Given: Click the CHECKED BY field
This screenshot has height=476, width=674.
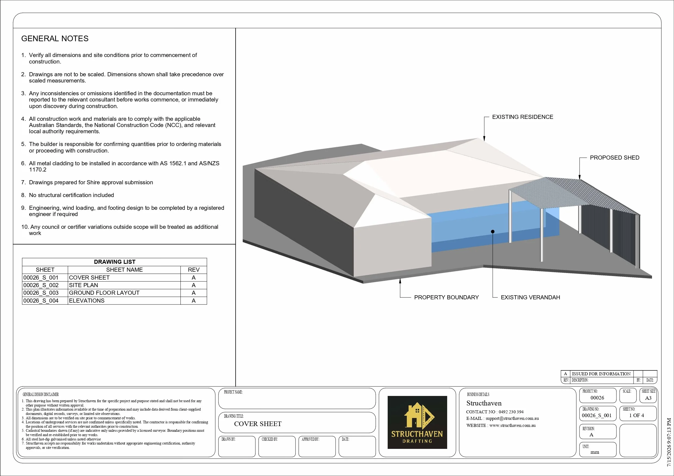Looking at the screenshot, I should coord(277,446).
